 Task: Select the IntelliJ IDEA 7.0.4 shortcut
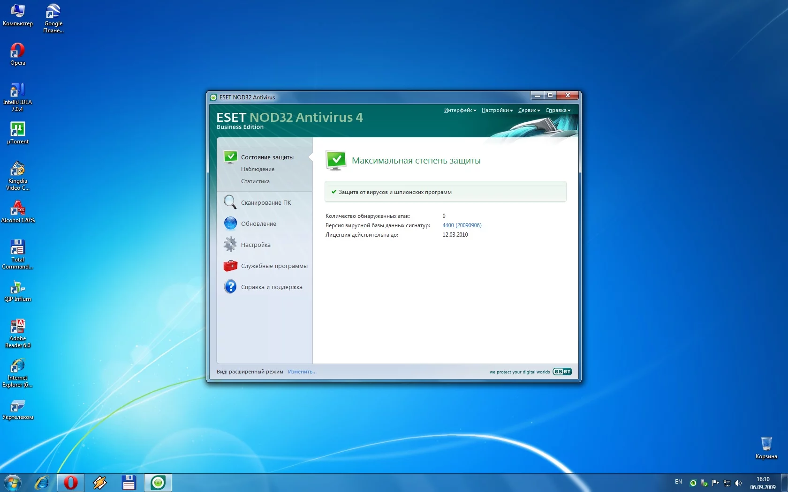18,97
